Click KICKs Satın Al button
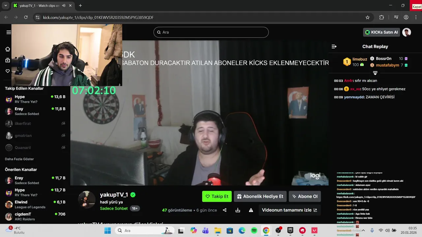This screenshot has height=237, width=422. [381, 32]
